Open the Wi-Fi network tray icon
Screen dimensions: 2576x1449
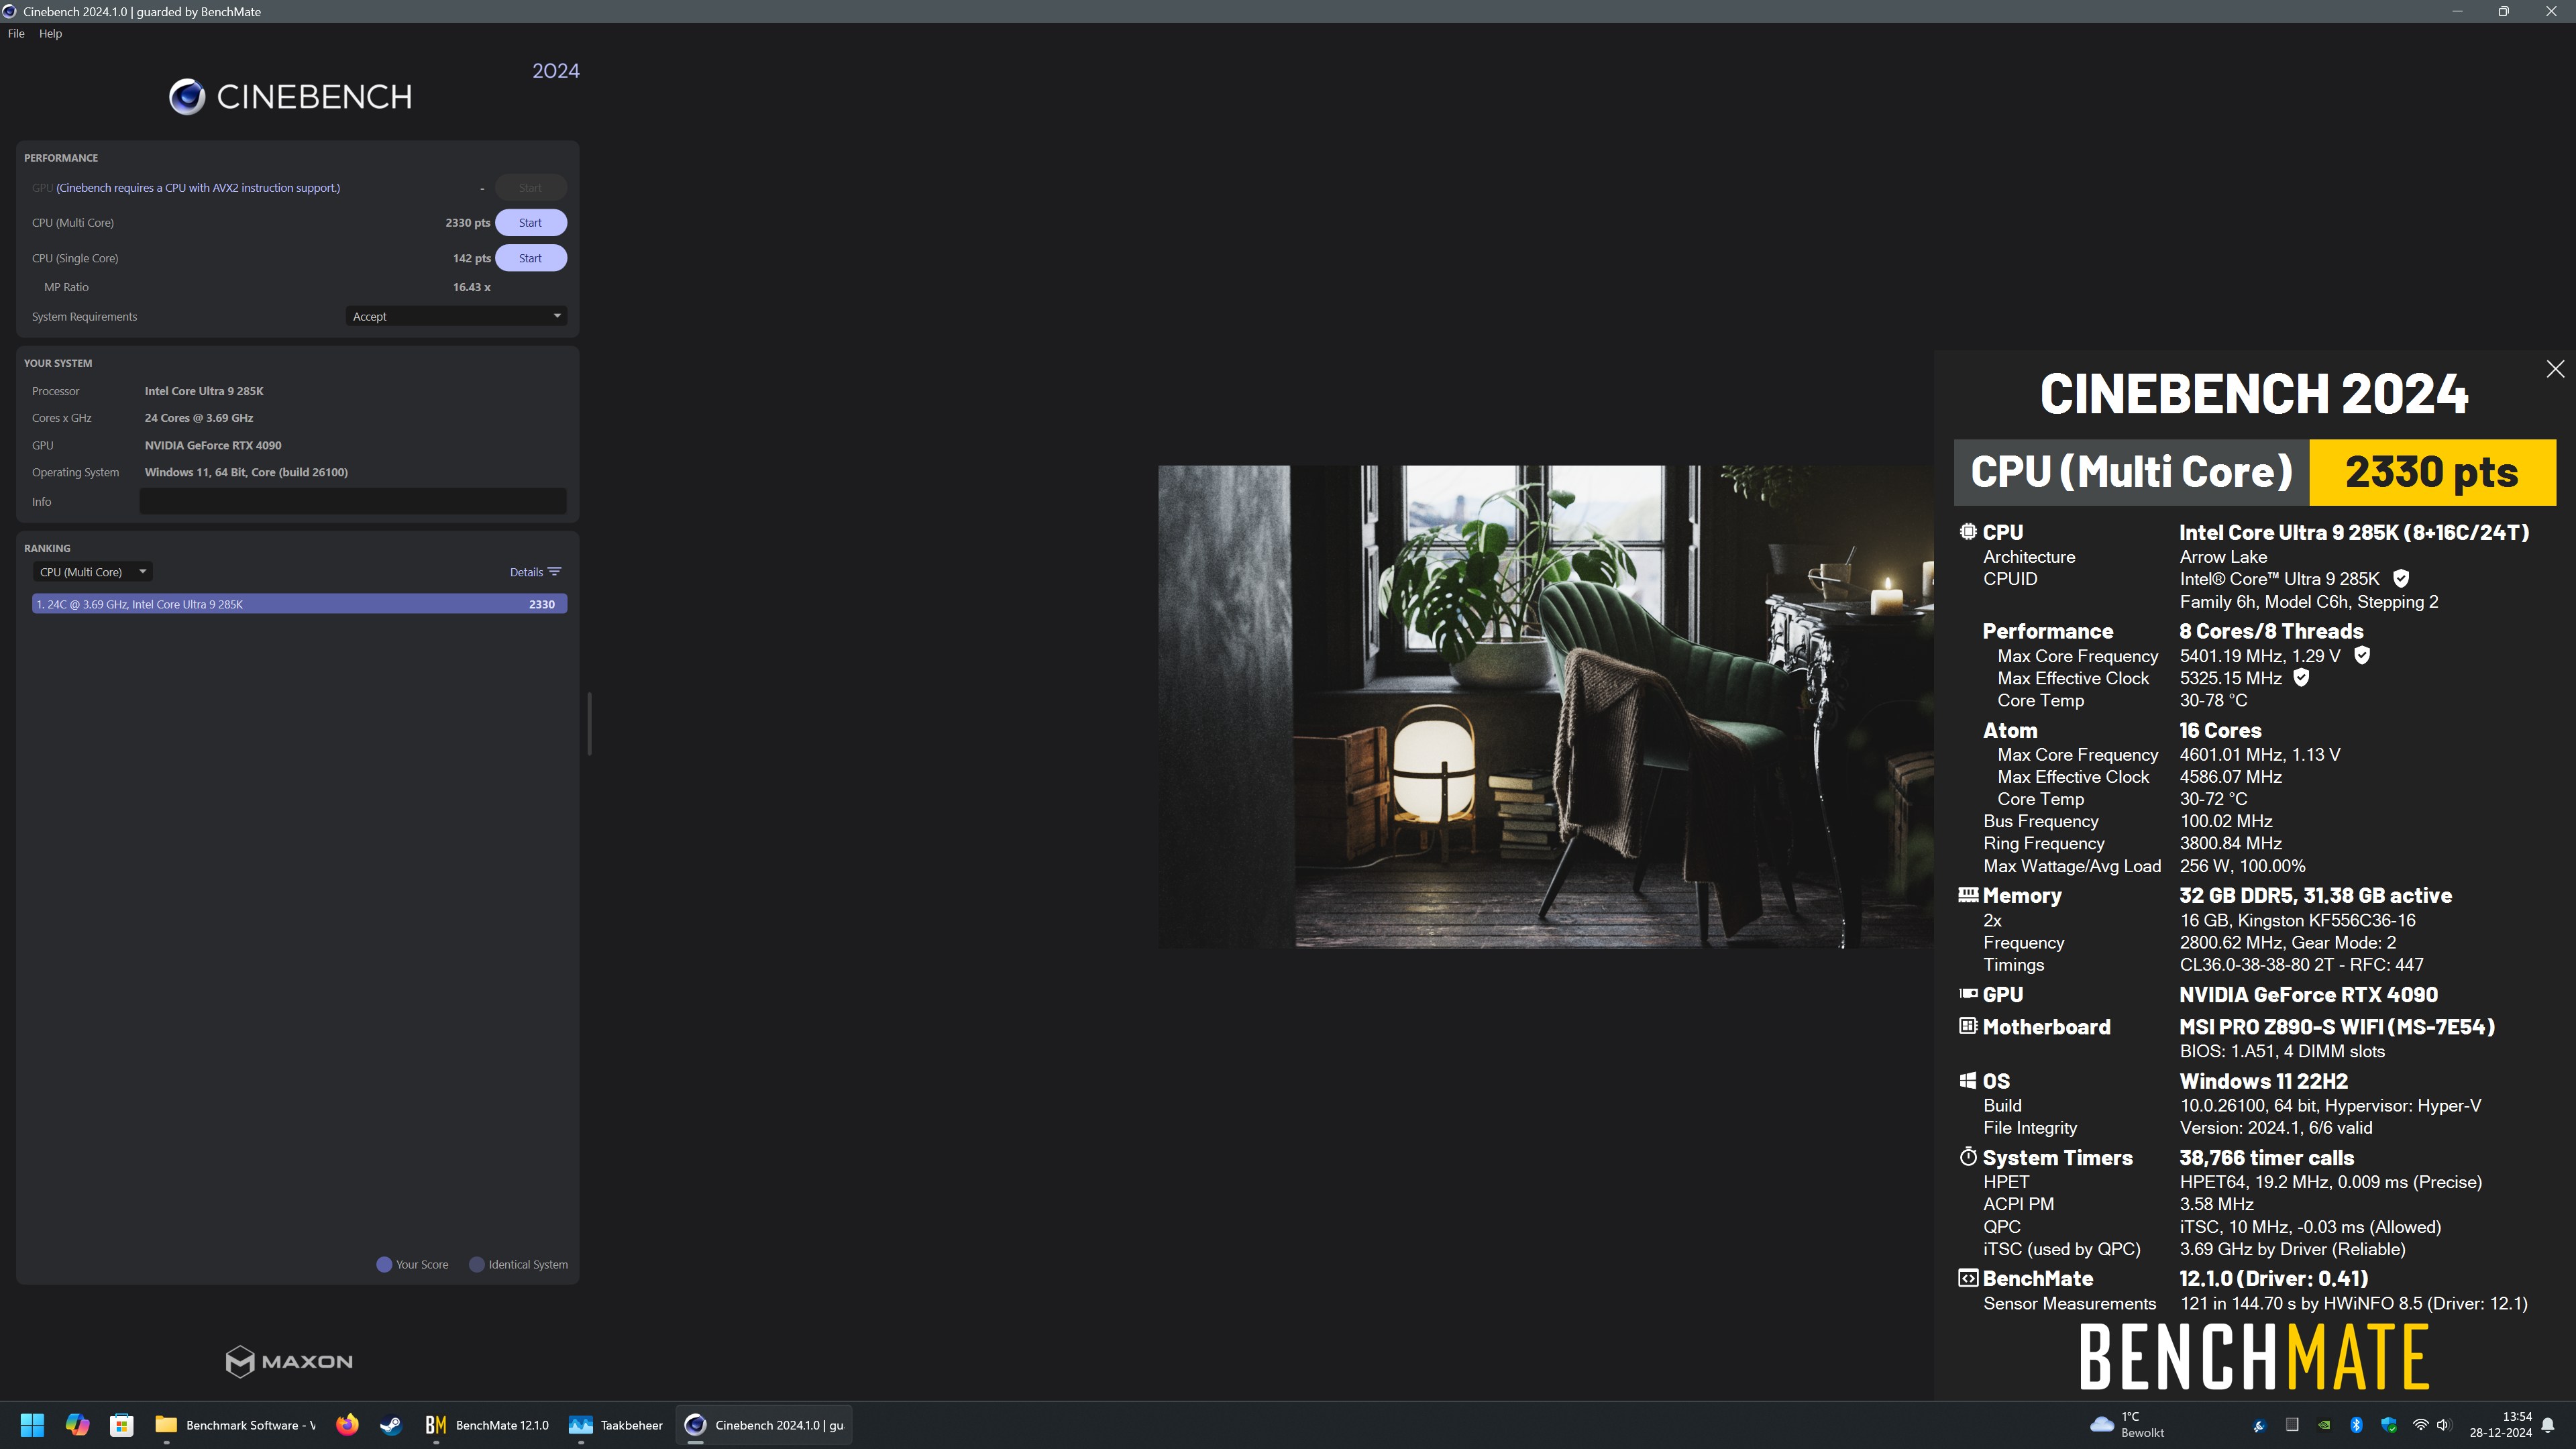[2420, 1425]
